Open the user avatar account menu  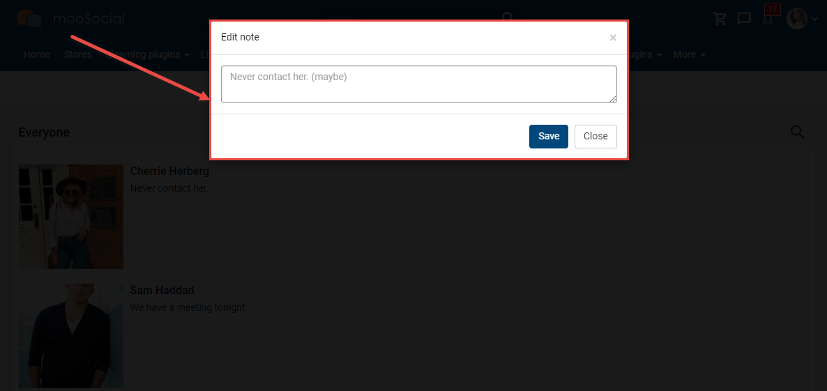click(x=802, y=19)
